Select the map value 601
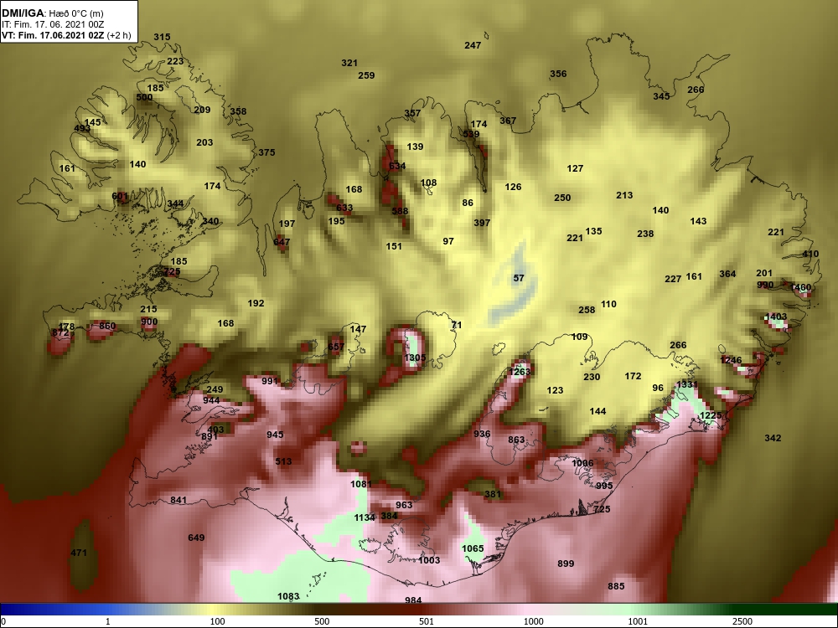Image resolution: width=838 pixels, height=628 pixels. [120, 197]
